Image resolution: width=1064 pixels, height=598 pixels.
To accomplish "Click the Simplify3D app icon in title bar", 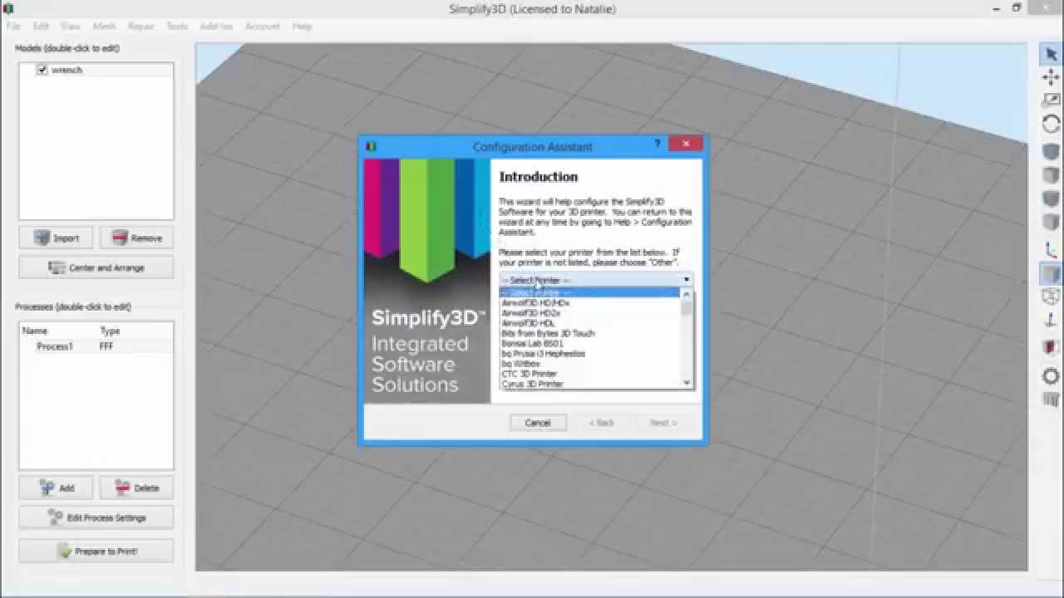I will [8, 8].
